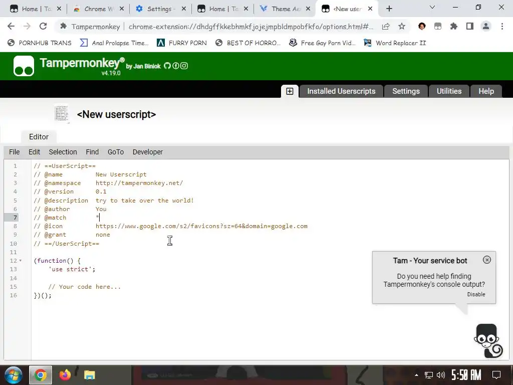Open the Extensions puzzle piece menu

tap(454, 27)
